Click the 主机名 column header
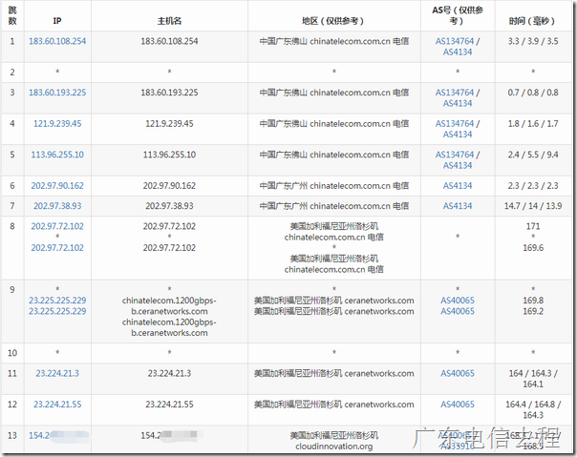 (x=169, y=21)
